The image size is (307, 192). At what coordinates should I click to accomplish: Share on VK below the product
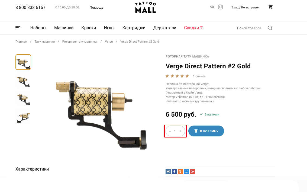(x=168, y=172)
